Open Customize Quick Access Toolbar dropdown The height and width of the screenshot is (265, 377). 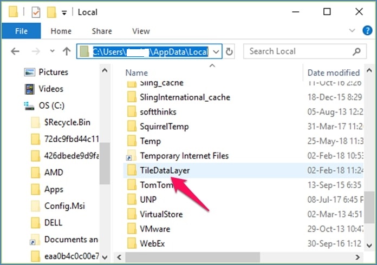click(x=64, y=11)
